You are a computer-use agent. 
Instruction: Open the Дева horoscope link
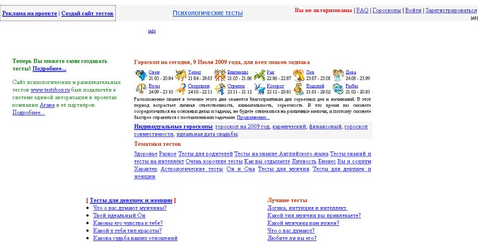click(x=350, y=72)
